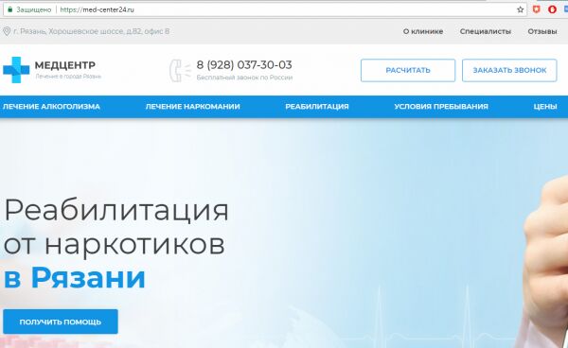Open the О клинике link

click(423, 31)
